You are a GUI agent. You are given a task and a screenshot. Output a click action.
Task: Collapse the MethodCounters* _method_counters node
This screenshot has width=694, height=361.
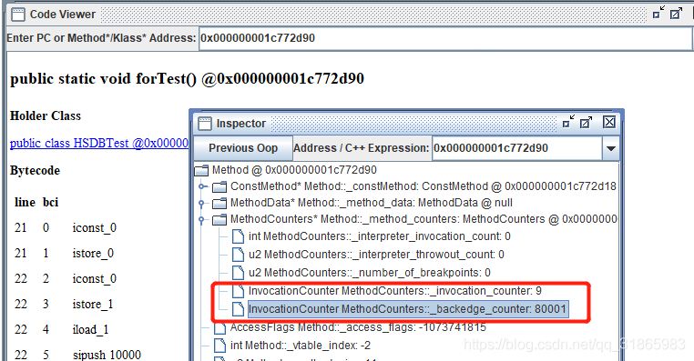202,220
